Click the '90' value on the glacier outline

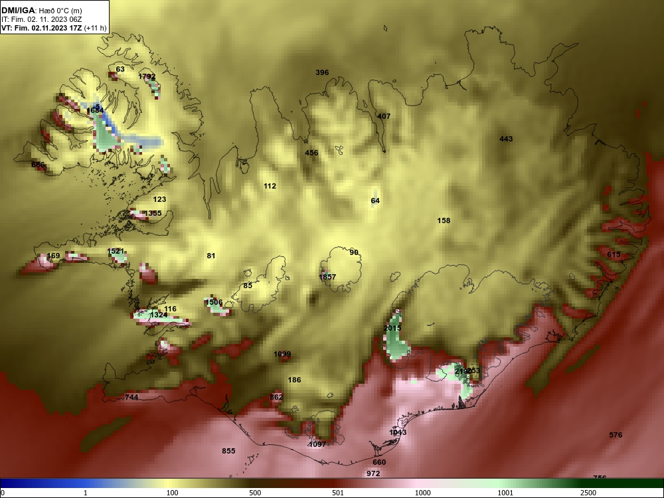(x=354, y=252)
